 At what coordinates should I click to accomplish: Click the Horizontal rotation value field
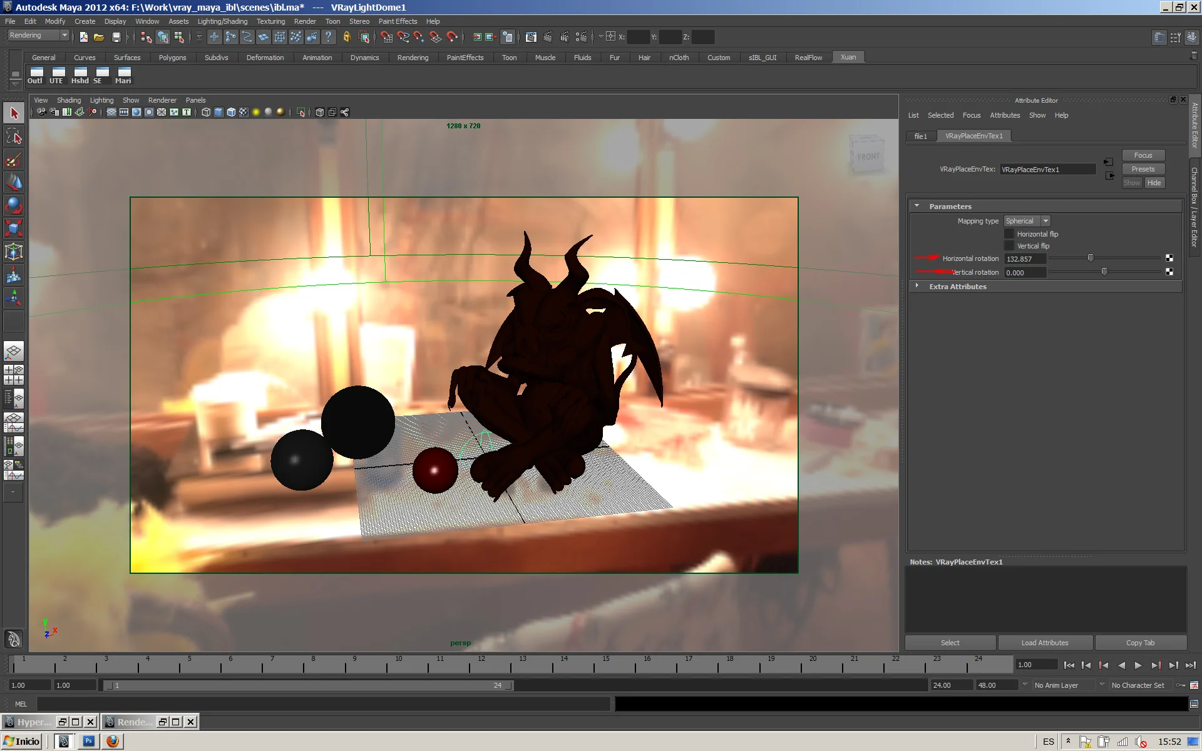coord(1025,258)
